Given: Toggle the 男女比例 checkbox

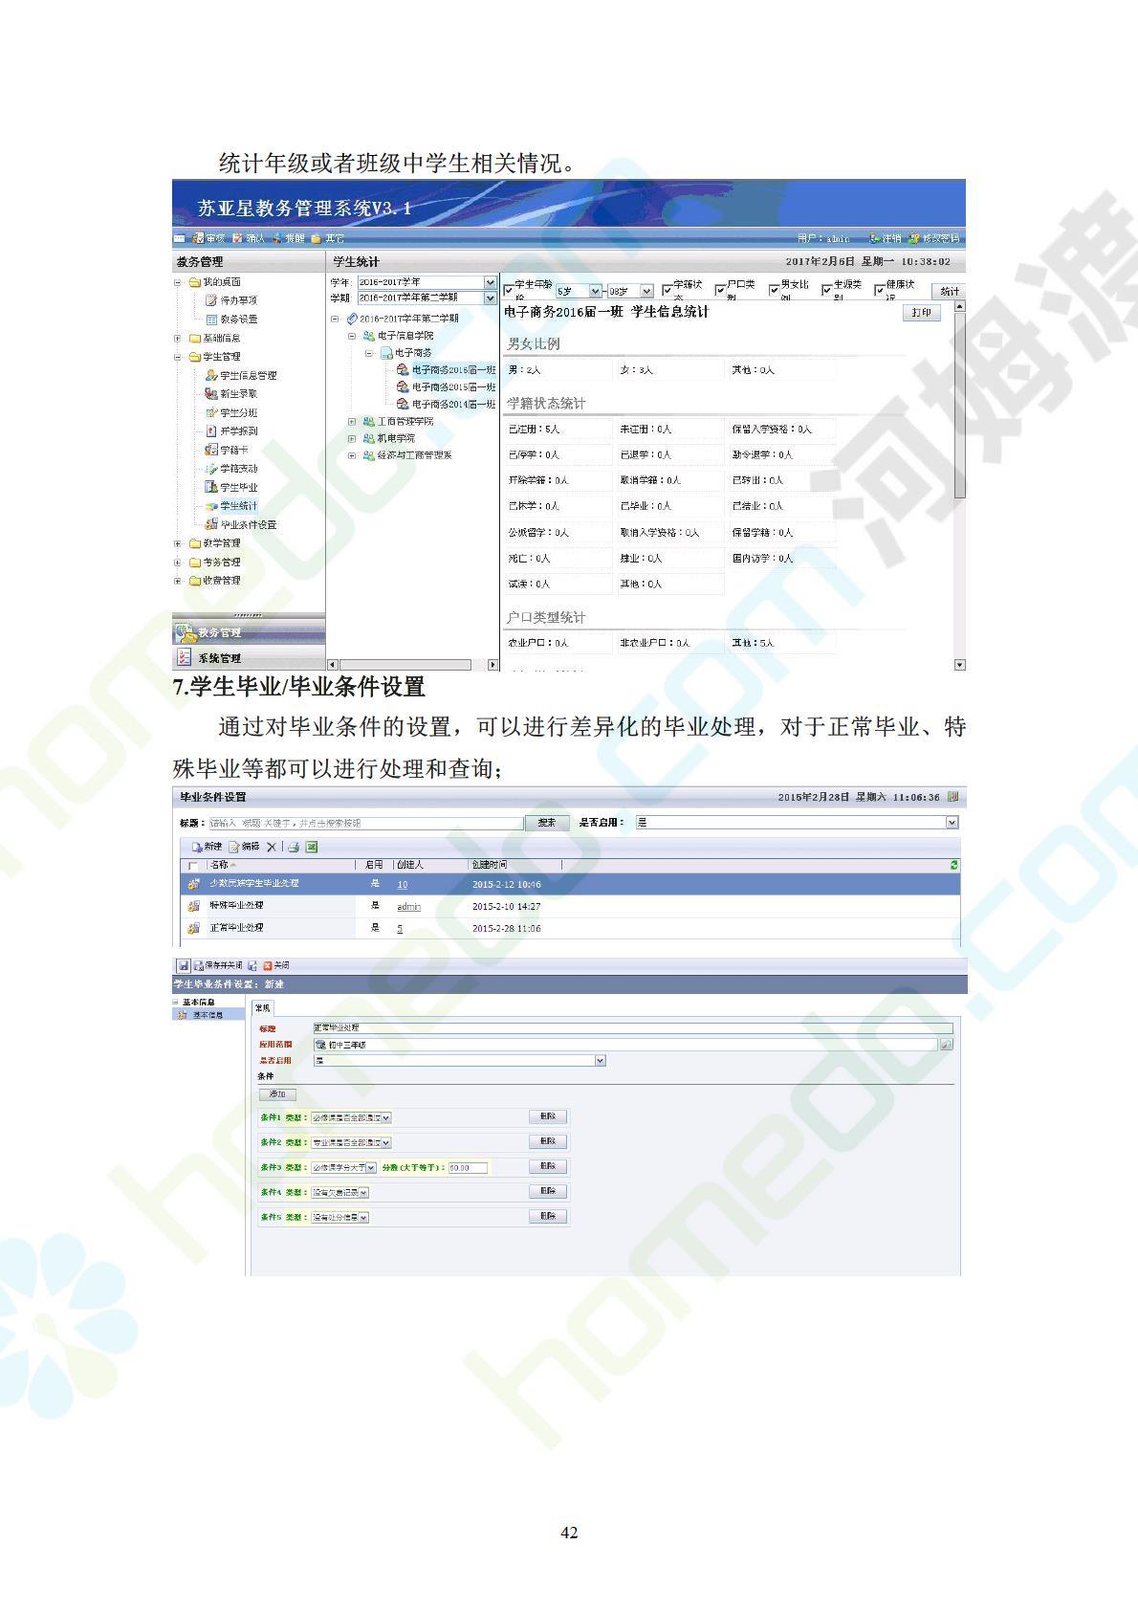Looking at the screenshot, I should [x=774, y=291].
